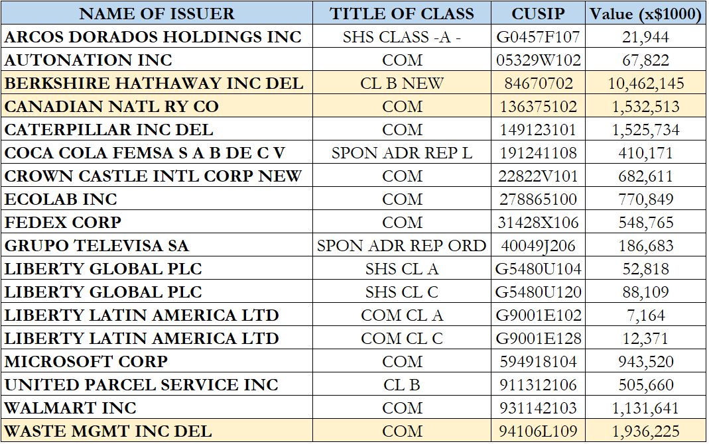The width and height of the screenshot is (709, 444).
Task: Click the AUTONATION INC issuer cell
Action: click(89, 60)
